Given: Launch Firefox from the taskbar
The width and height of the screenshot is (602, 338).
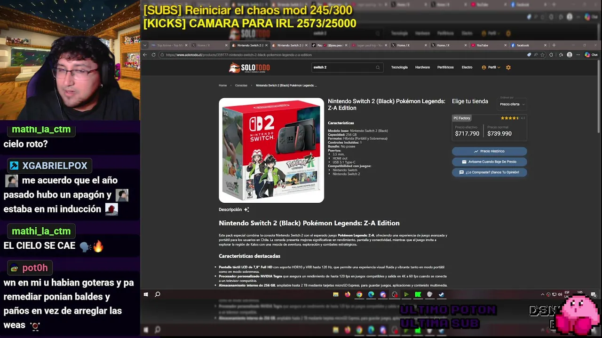Looking at the screenshot, I should click(x=348, y=294).
